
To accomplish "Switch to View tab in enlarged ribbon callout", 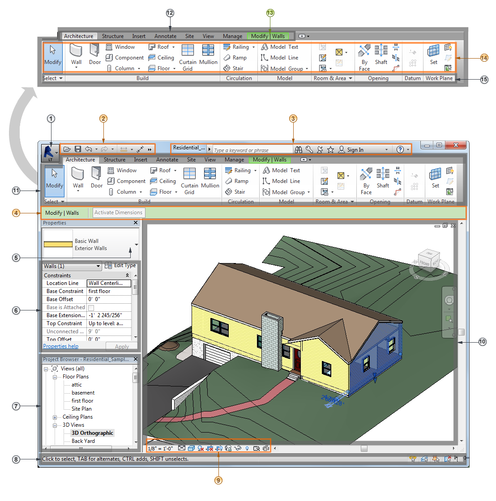I will (x=208, y=36).
